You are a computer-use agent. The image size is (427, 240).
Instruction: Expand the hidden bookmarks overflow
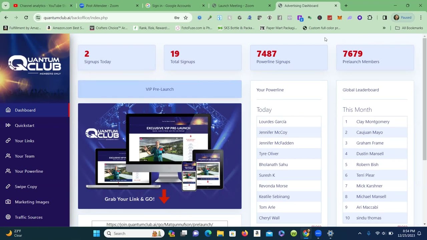coord(384,28)
